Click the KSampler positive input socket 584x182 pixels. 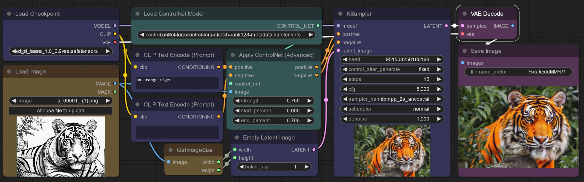tap(338, 34)
